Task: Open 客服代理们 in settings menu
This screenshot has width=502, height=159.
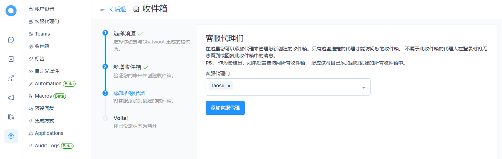Action: tap(47, 21)
